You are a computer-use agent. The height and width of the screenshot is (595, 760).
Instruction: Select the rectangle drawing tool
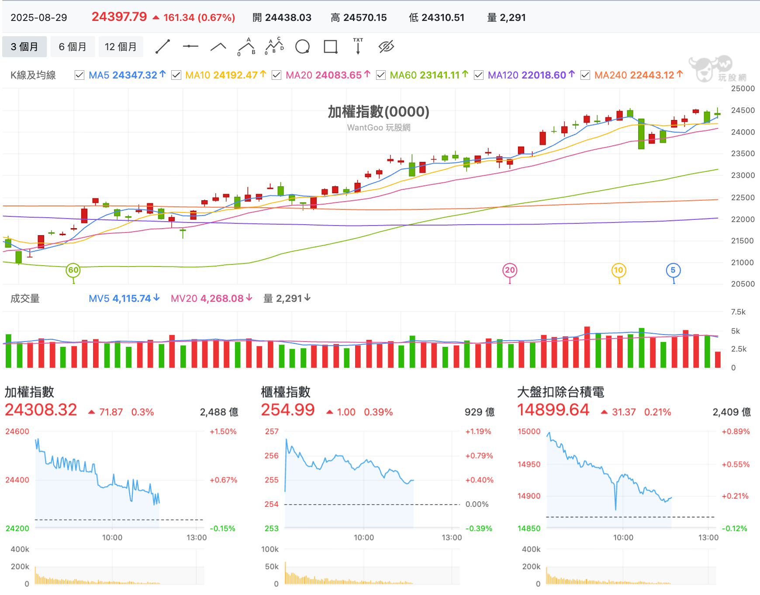coord(330,47)
